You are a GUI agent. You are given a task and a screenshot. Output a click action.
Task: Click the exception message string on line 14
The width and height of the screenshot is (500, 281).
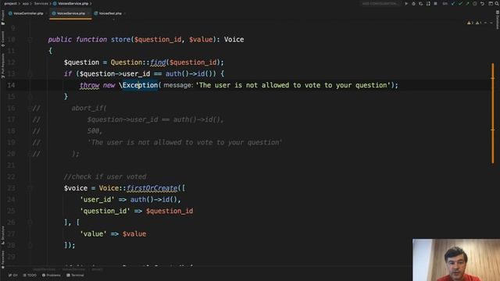pyautogui.click(x=293, y=85)
